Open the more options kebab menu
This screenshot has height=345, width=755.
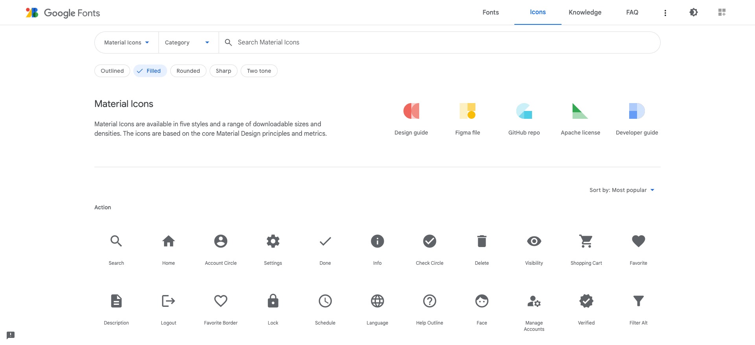click(665, 13)
